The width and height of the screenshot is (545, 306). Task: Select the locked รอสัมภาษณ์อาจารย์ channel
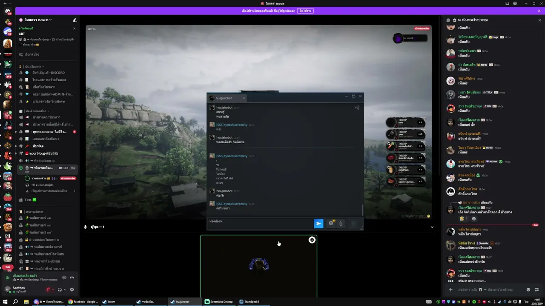tap(48, 247)
